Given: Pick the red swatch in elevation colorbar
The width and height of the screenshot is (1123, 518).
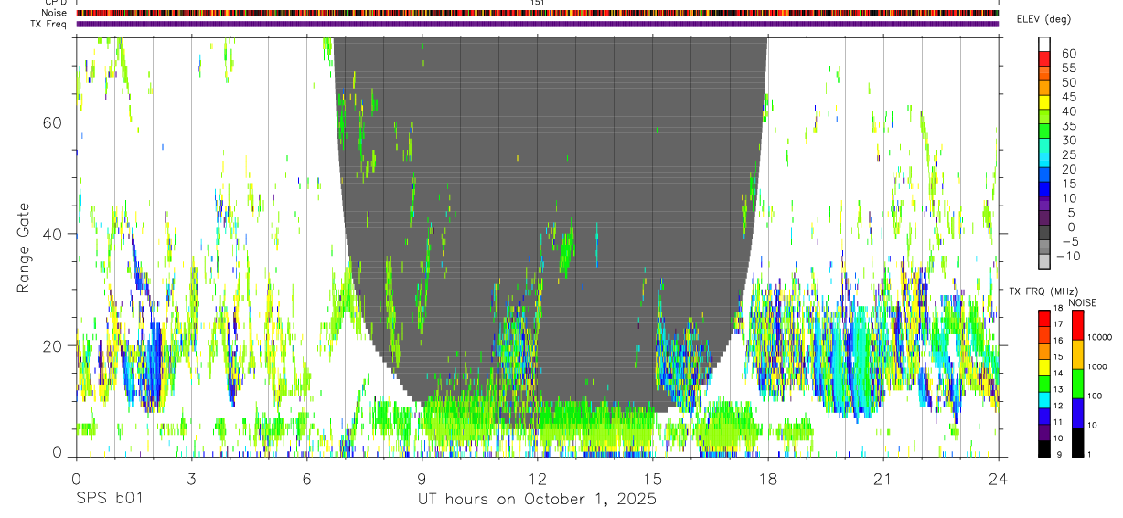Looking at the screenshot, I should point(1044,58).
